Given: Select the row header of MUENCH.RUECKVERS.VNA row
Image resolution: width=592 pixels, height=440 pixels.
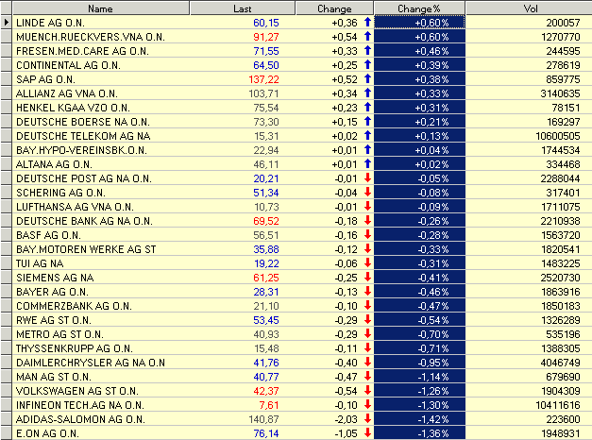Looking at the screenshot, I should [6, 37].
